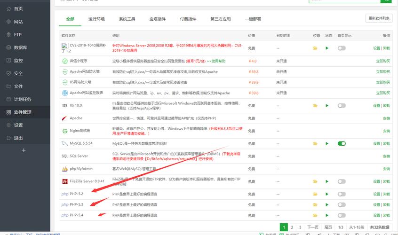This screenshot has height=235, width=398.
Task: Toggle homepage display for CVE-2019-1040 patch
Action: (x=342, y=48)
